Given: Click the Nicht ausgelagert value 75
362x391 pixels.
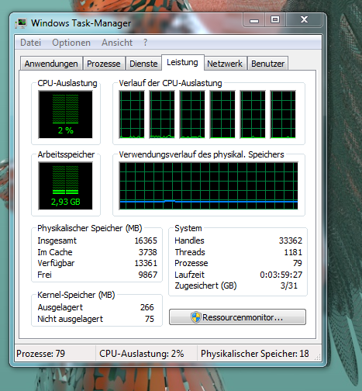Looking at the screenshot, I should point(150,319).
